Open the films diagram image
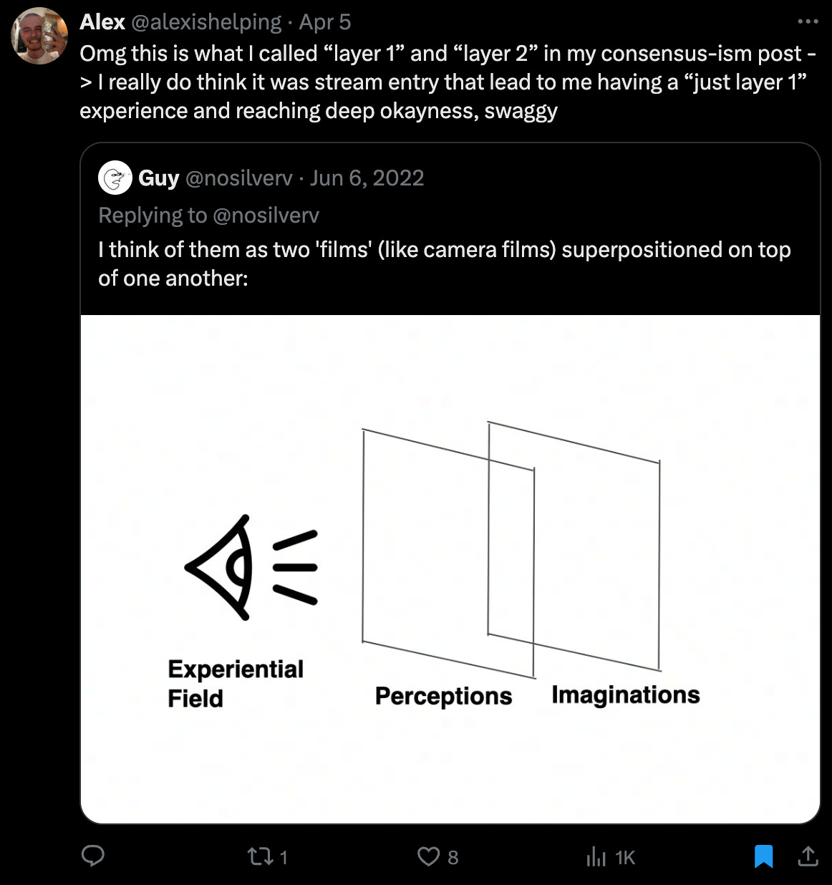The image size is (832, 885). tap(450, 569)
